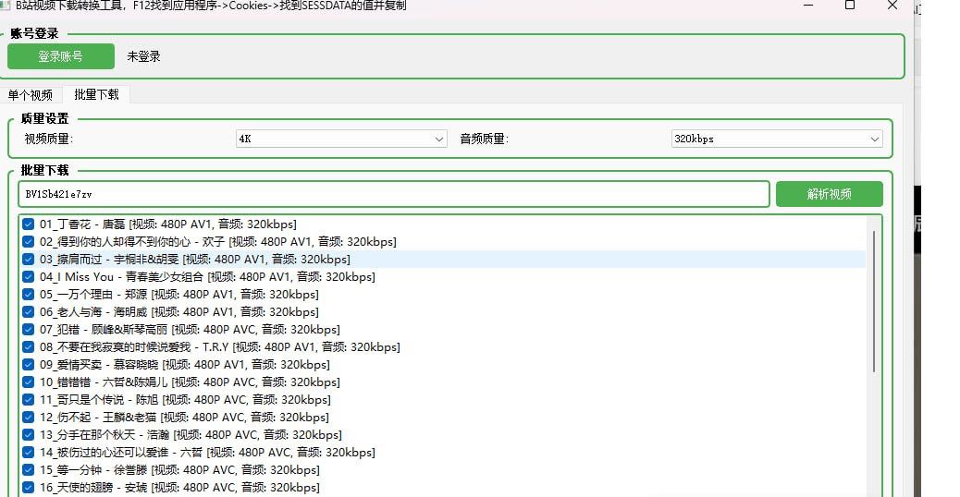
Task: Click the green 登录账号 login button
Action: [x=61, y=56]
